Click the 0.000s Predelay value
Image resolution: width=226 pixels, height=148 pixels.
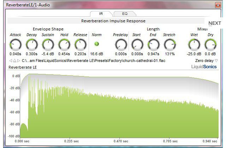pyautogui.click(x=121, y=54)
